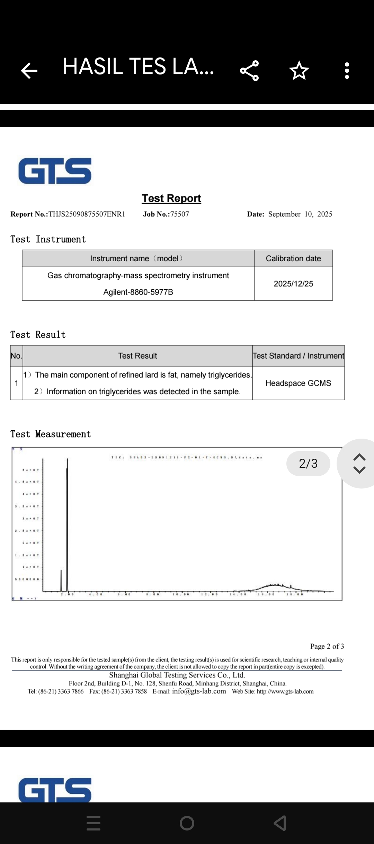Tap the 2/3 page indicator
This screenshot has width=374, height=844.
click(308, 464)
